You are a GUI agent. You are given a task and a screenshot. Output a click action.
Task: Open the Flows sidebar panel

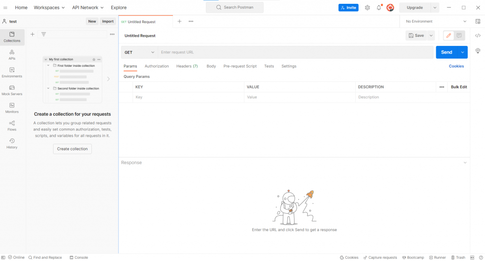[x=12, y=126]
